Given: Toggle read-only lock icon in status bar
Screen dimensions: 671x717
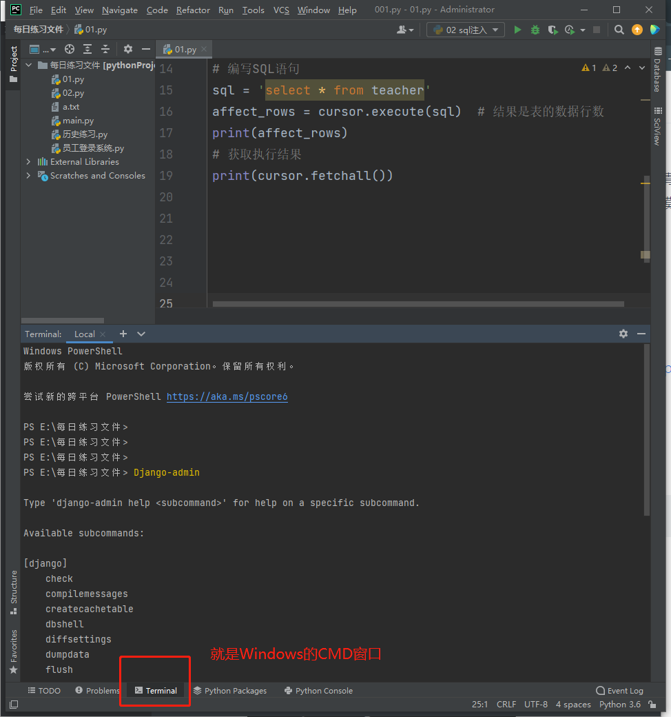Looking at the screenshot, I should [x=652, y=705].
